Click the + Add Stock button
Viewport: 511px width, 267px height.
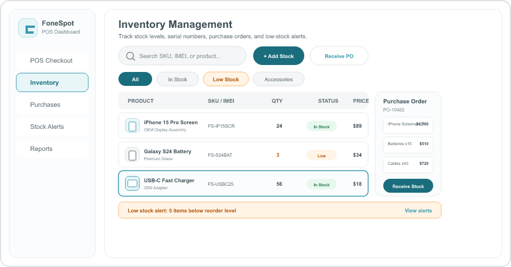click(279, 56)
